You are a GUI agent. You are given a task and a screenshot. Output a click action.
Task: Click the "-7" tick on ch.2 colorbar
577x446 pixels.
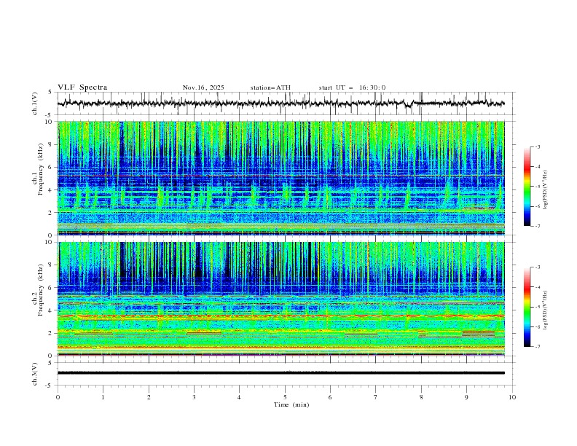pyautogui.click(x=537, y=346)
